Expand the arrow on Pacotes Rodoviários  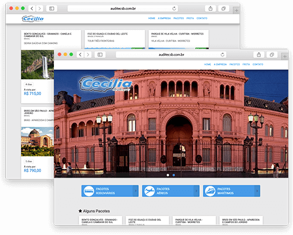[135, 191]
